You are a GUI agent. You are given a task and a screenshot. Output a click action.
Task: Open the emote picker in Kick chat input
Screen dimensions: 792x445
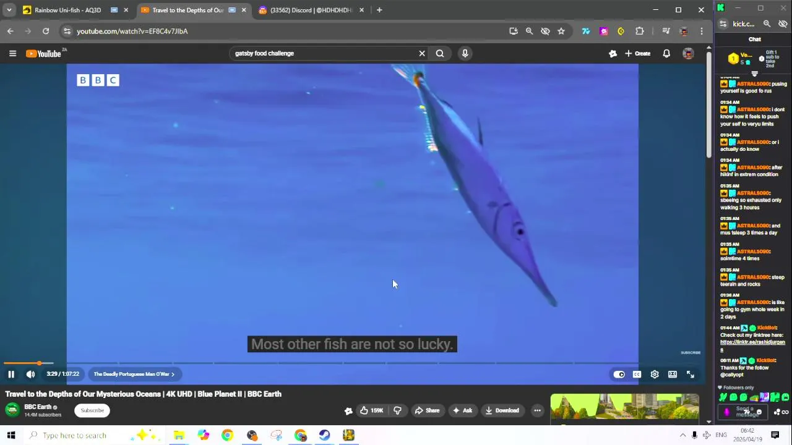coord(759,412)
